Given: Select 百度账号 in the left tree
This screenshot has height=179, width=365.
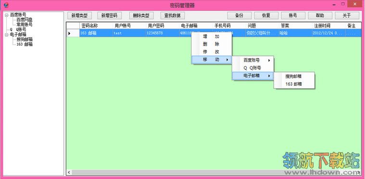Looking at the screenshot, I should pos(18,15).
